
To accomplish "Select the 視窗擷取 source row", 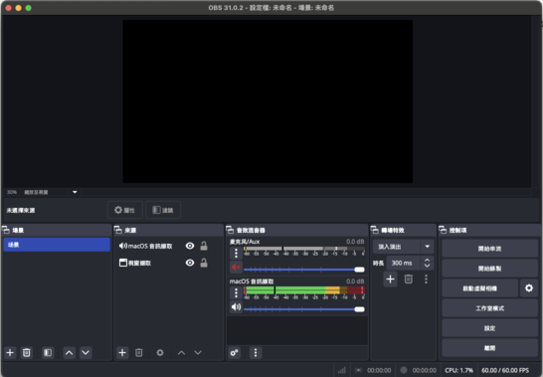I will tap(168, 263).
